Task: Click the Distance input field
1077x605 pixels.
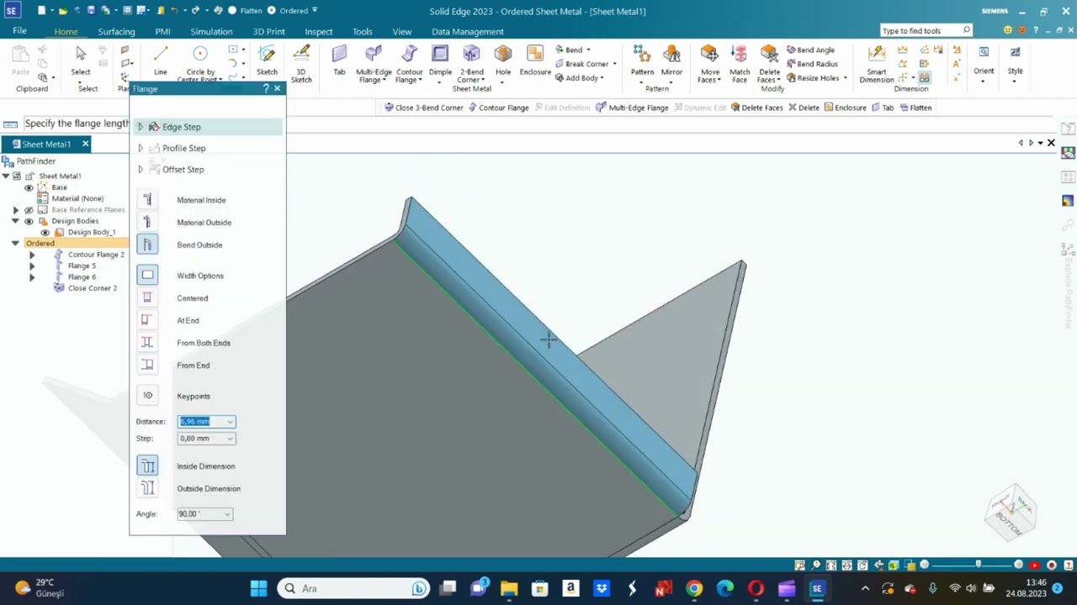Action: tap(201, 422)
